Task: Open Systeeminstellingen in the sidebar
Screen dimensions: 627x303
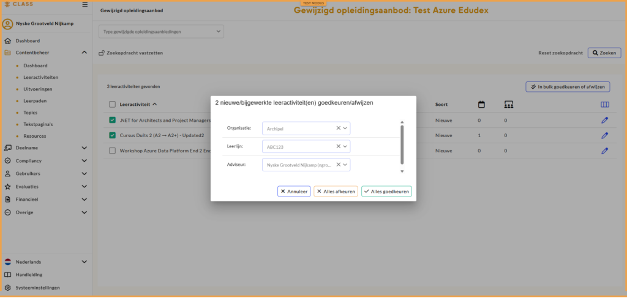Action: click(37, 288)
